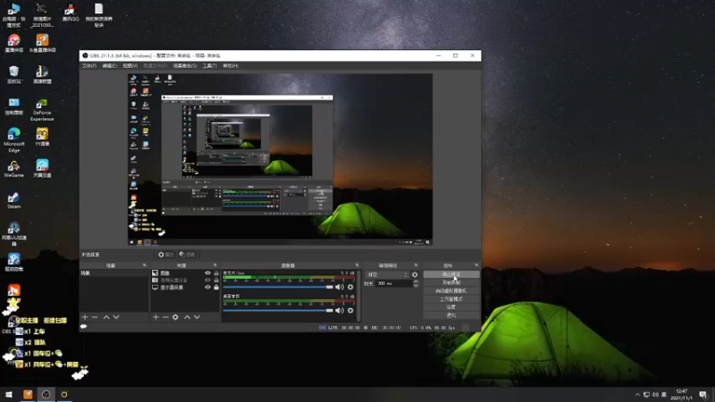Viewport: 715px width, 402px height.
Task: Increase transition duration with up stepper
Action: (416, 281)
